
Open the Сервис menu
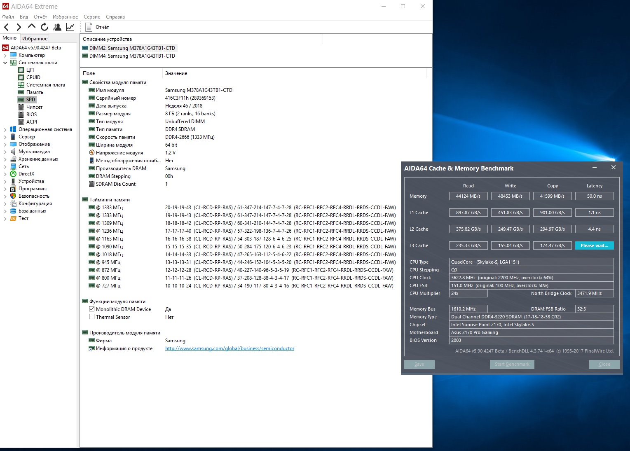(x=92, y=17)
